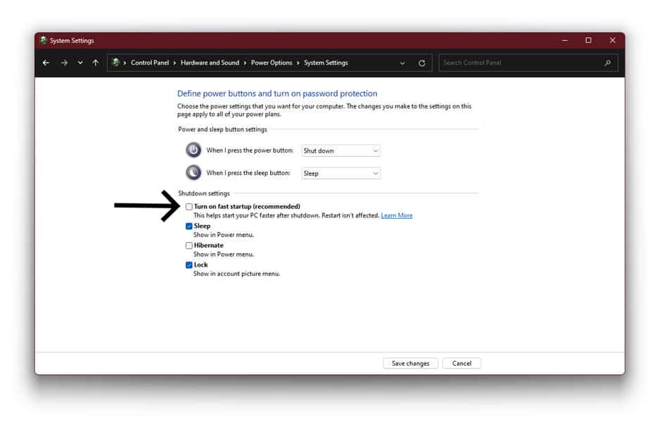Click the search magnifier icon
The image size is (657, 422).
pyautogui.click(x=608, y=63)
